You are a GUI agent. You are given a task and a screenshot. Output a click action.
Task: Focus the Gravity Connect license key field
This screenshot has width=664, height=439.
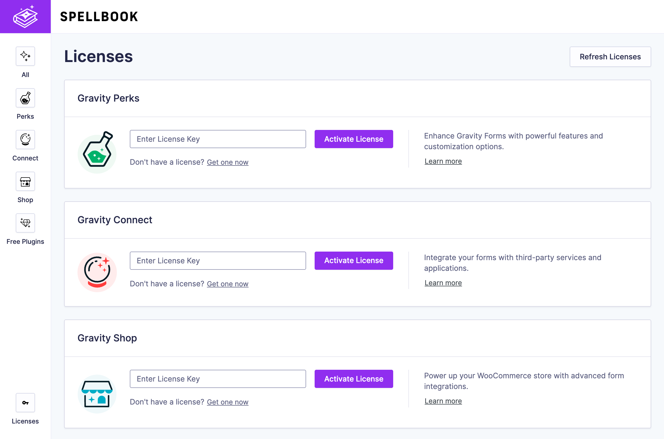(x=218, y=260)
